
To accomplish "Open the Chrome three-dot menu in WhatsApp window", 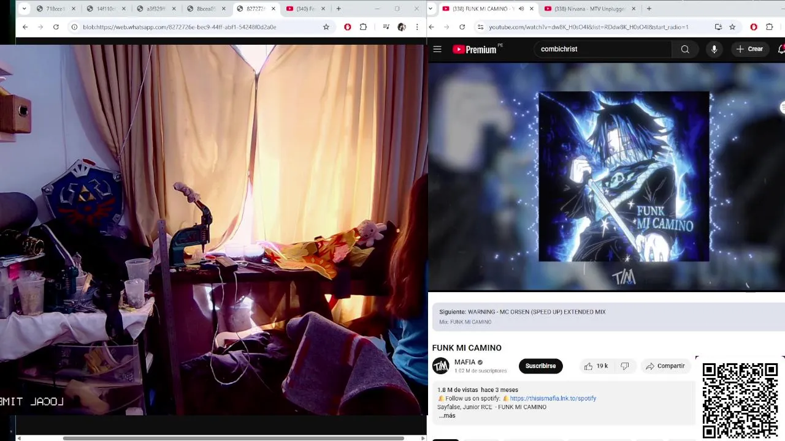I will point(417,27).
